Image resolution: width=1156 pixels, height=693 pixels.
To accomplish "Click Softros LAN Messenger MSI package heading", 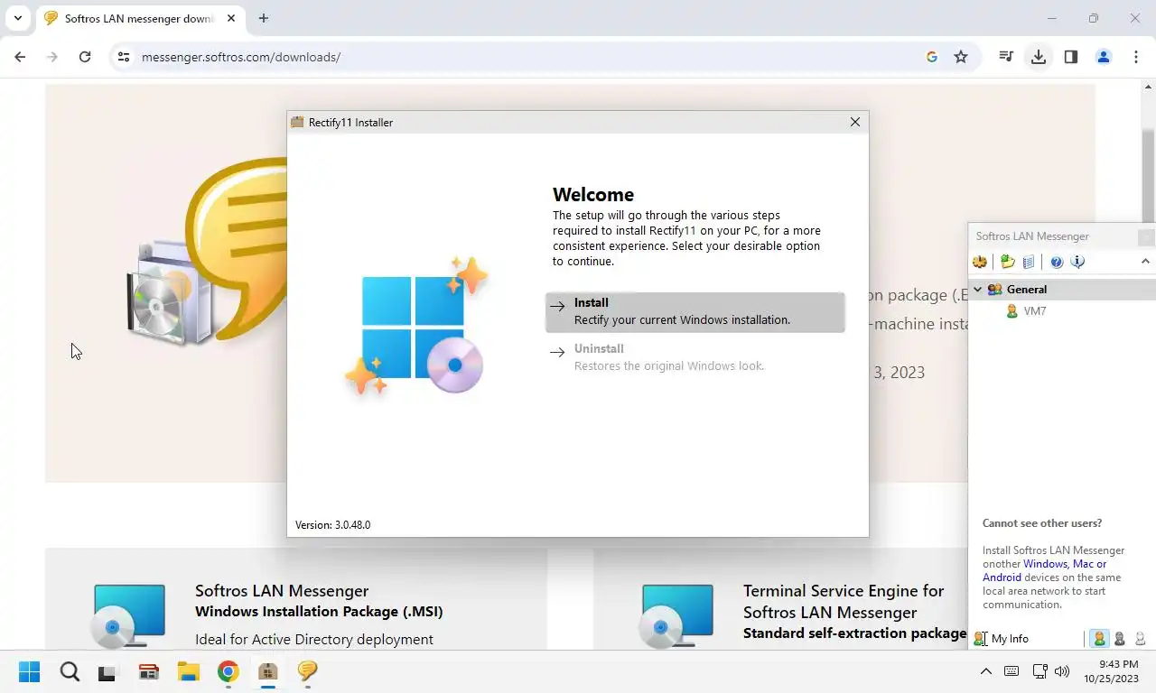I will click(x=319, y=601).
